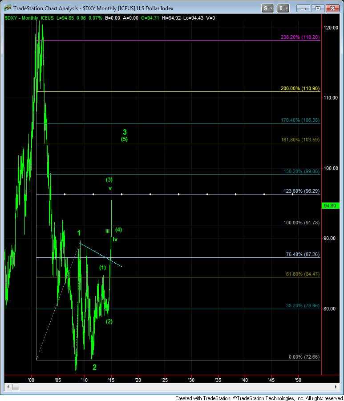Select the 238.20% (118.20) Fibonacci level line
Screen dimensions: 344x401
point(178,40)
